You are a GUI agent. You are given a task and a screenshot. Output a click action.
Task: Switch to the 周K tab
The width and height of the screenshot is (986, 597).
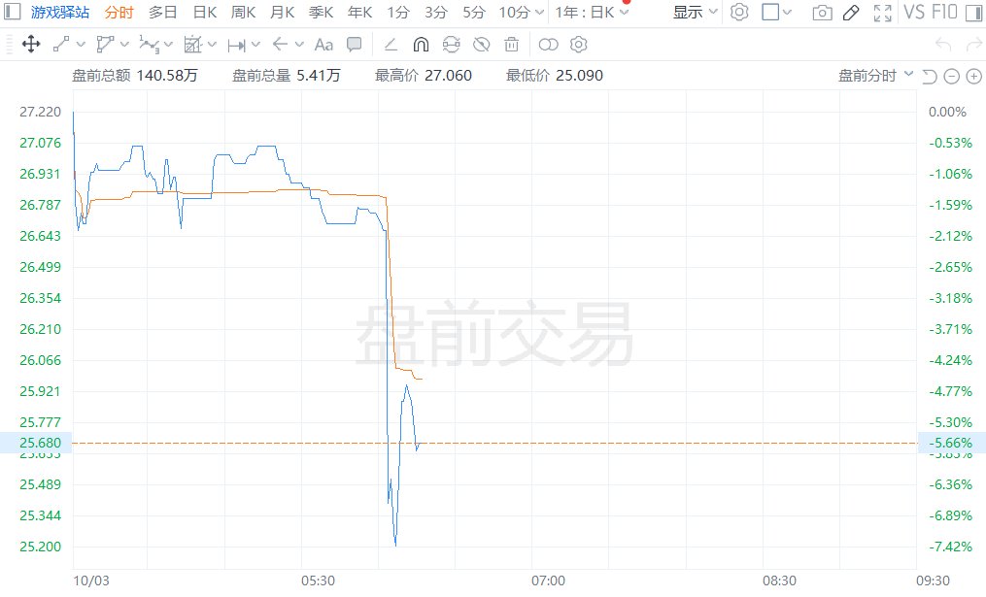pyautogui.click(x=243, y=13)
